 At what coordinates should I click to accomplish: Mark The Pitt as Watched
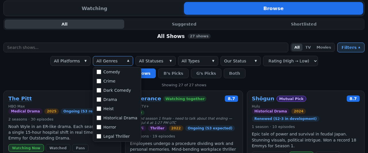[58, 148]
